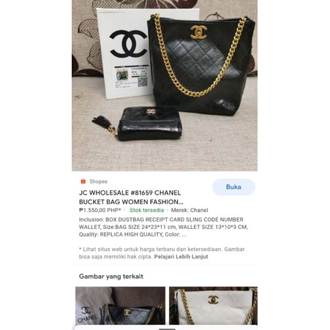Screen dimensions: 330x330
Task: Click the Shopee source label
Action: tap(98, 181)
